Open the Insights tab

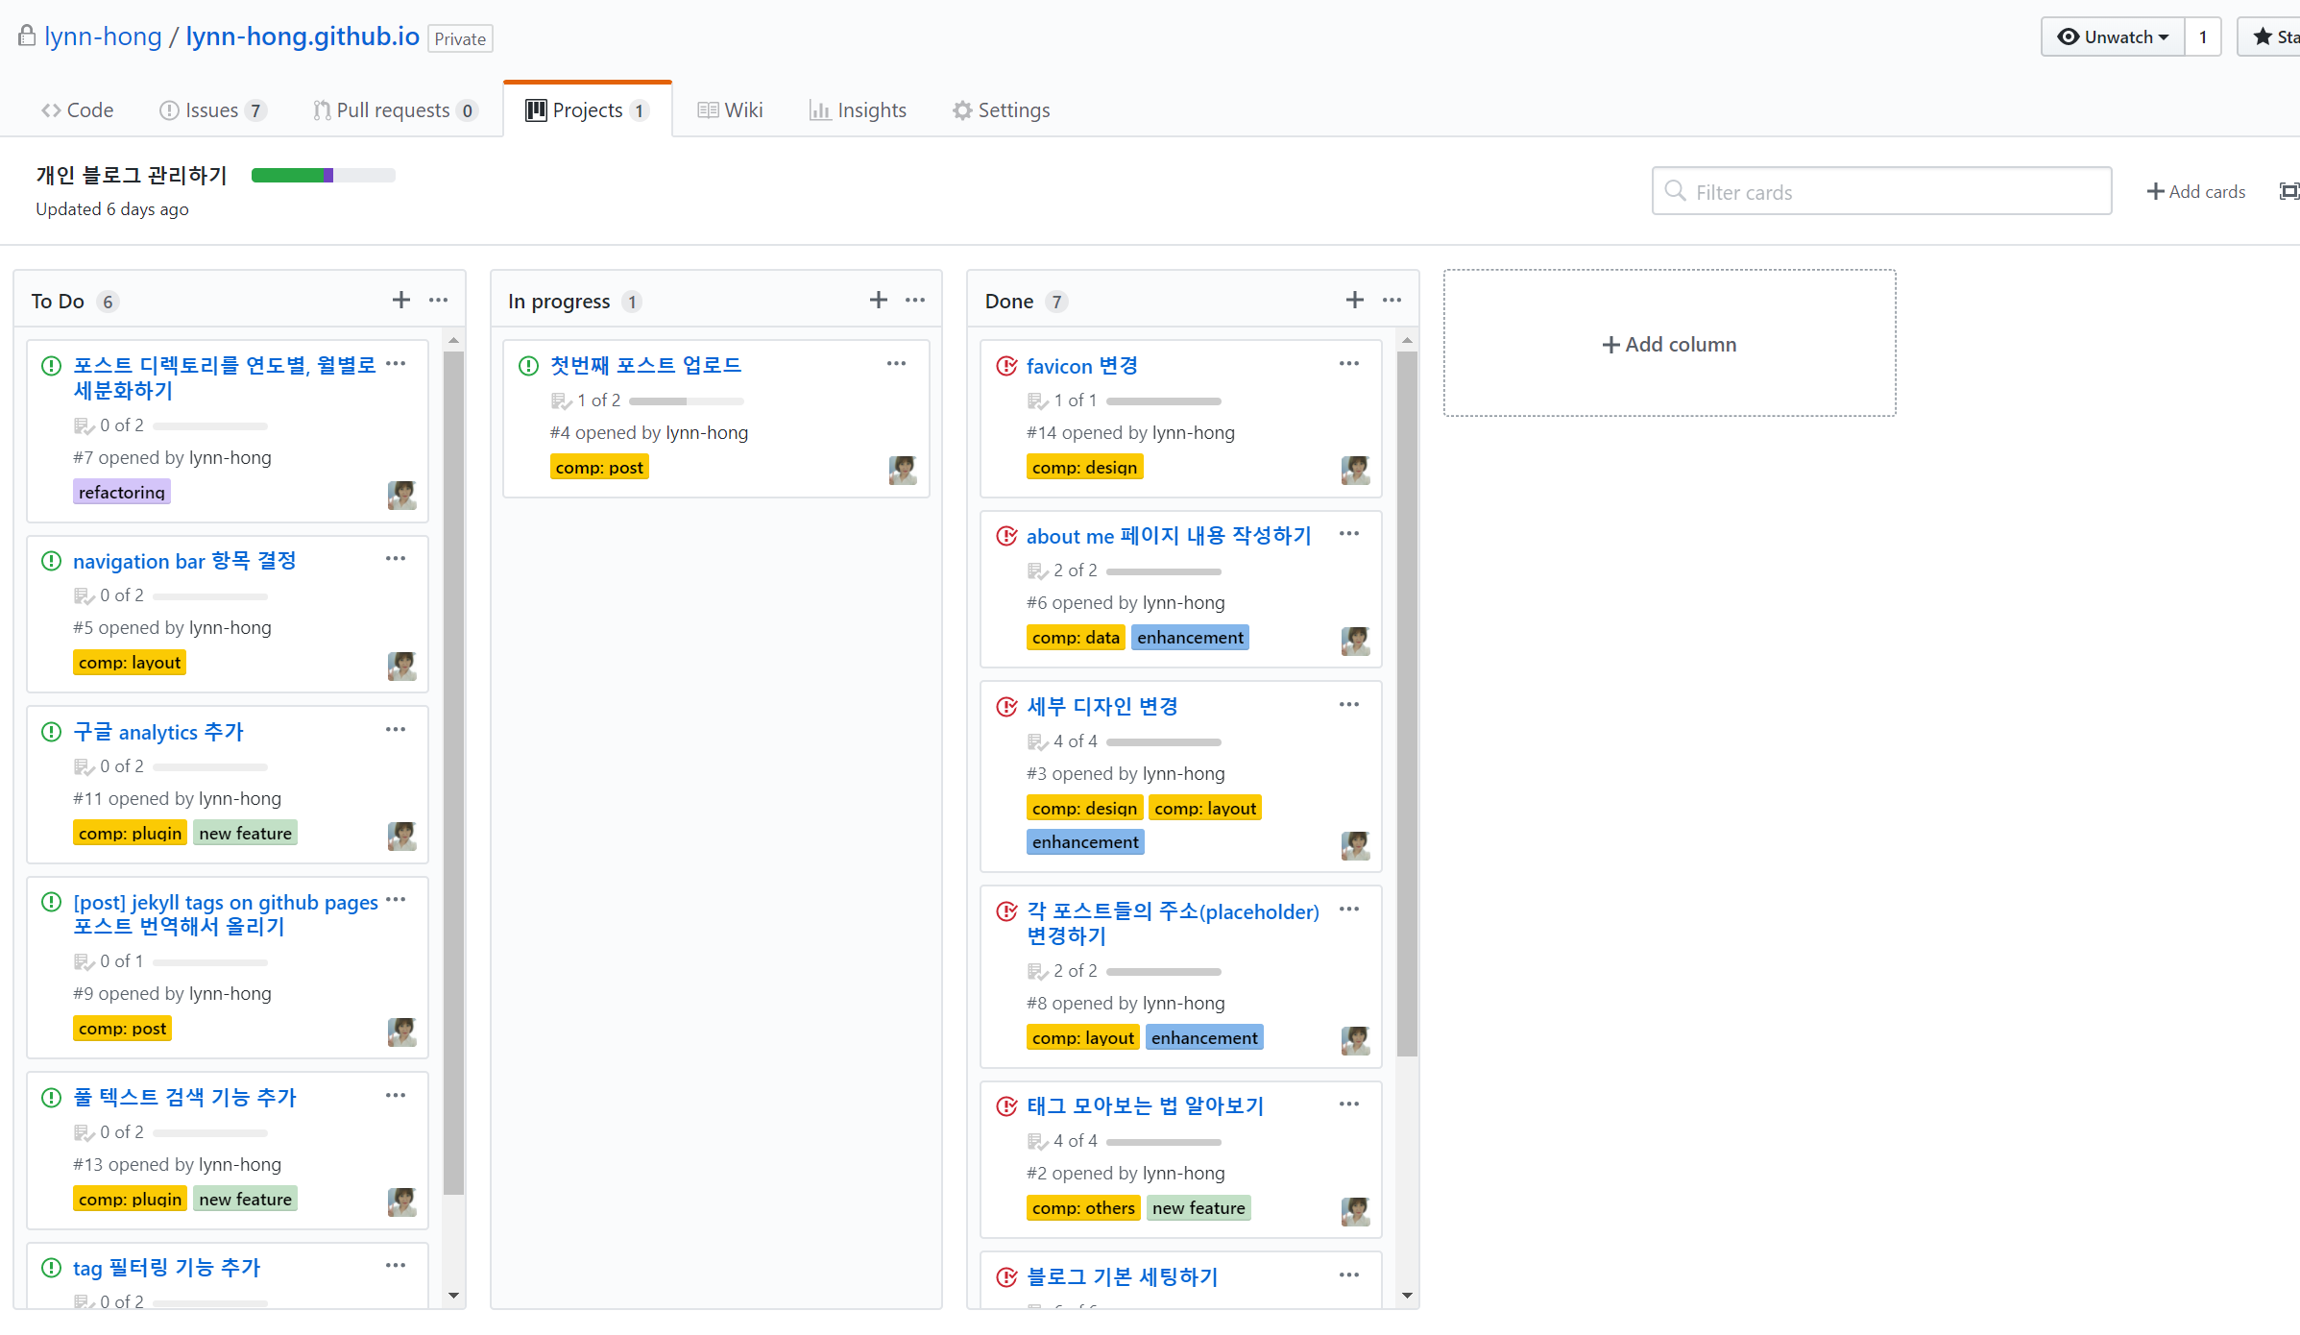click(858, 110)
